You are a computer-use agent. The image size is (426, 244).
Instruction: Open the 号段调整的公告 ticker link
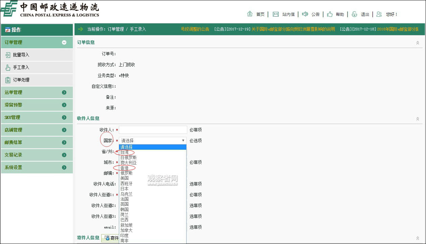click(x=195, y=29)
